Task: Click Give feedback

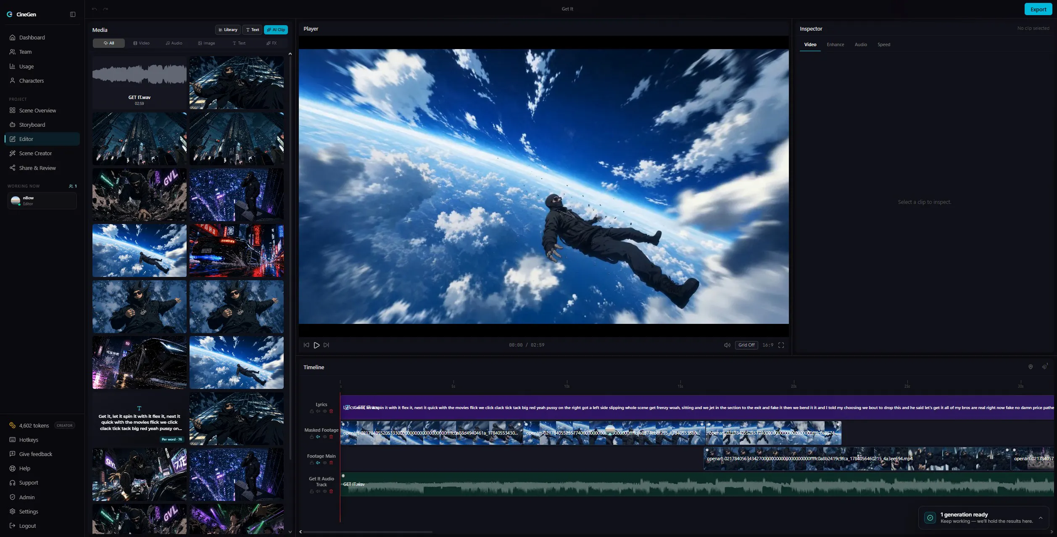Action: coord(42,454)
